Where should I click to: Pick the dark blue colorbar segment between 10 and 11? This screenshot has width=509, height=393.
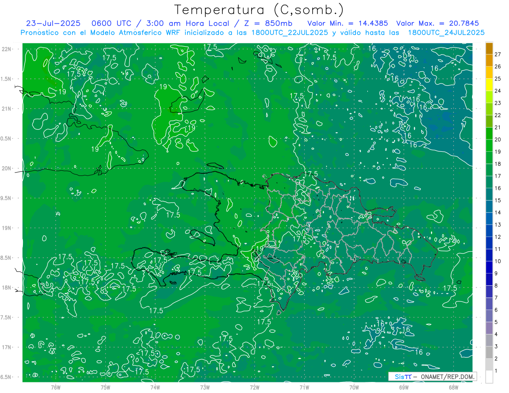coord(489,255)
